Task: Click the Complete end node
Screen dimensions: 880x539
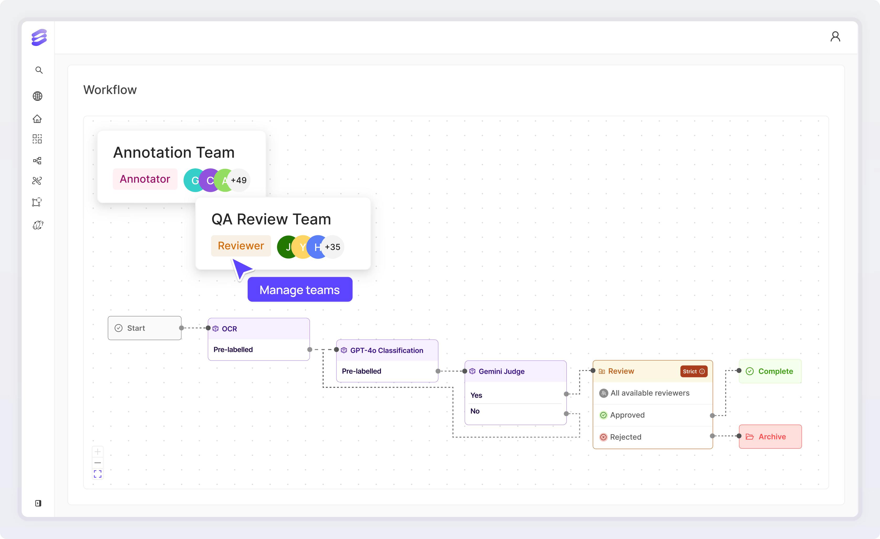Action: click(770, 371)
